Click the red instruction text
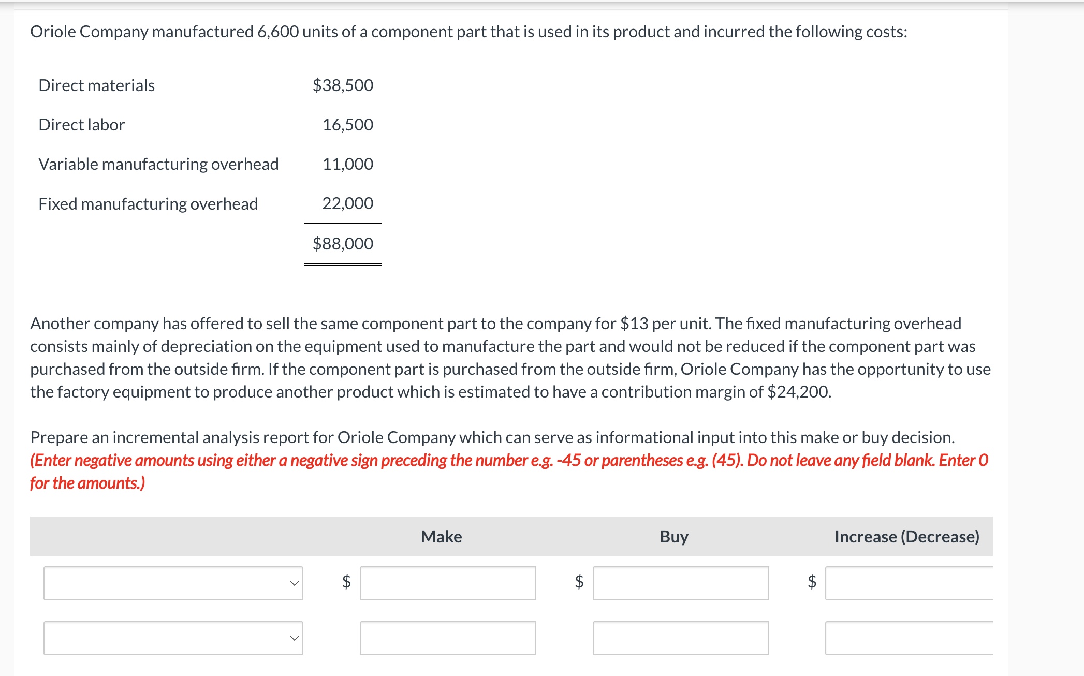1084x676 pixels. click(507, 460)
